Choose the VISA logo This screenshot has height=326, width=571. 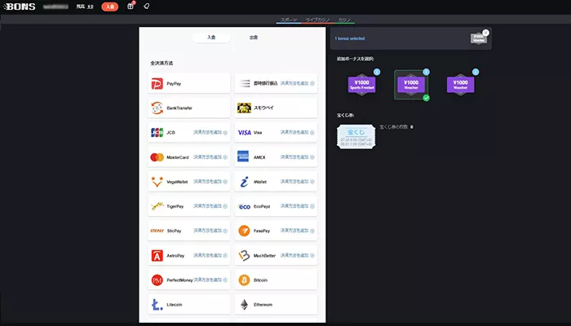coord(245,132)
